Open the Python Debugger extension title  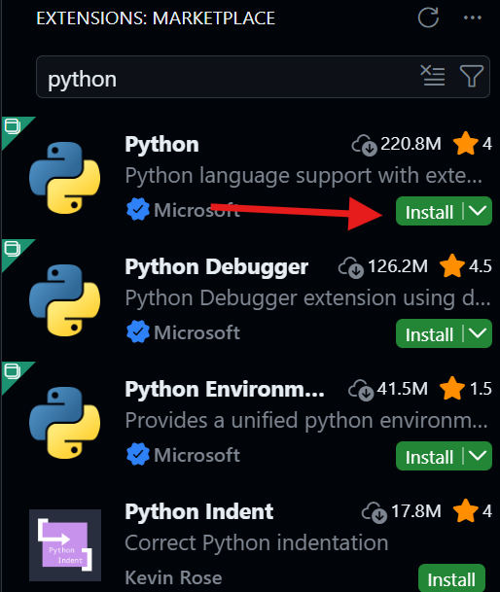coord(217,267)
